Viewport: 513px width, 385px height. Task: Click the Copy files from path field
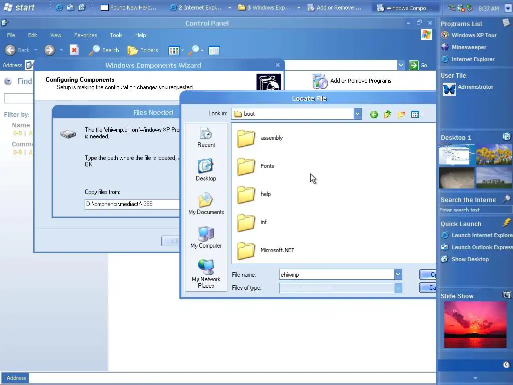click(x=132, y=204)
